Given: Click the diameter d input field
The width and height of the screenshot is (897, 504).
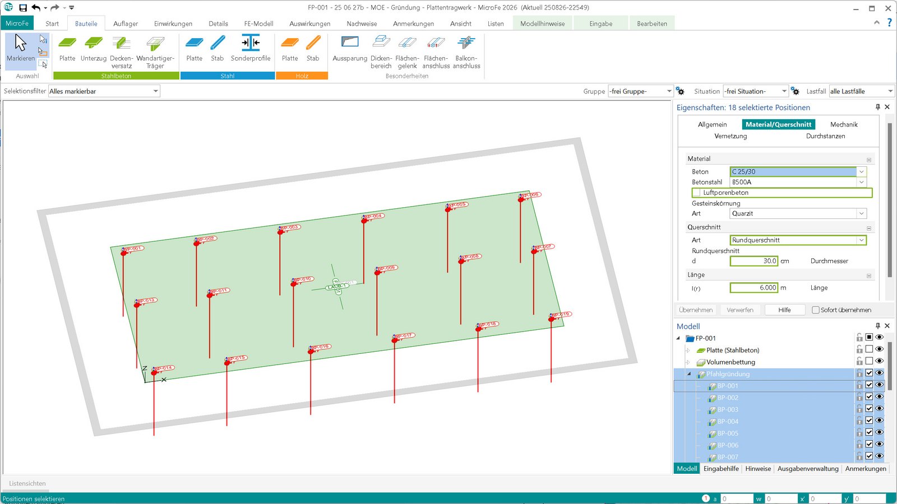Looking at the screenshot, I should point(753,261).
